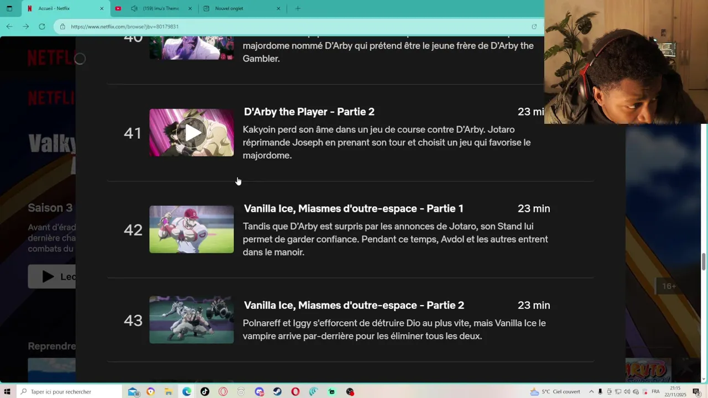Close the YouTube Imu's Theme tab
Image resolution: width=708 pixels, height=398 pixels.
click(190, 8)
